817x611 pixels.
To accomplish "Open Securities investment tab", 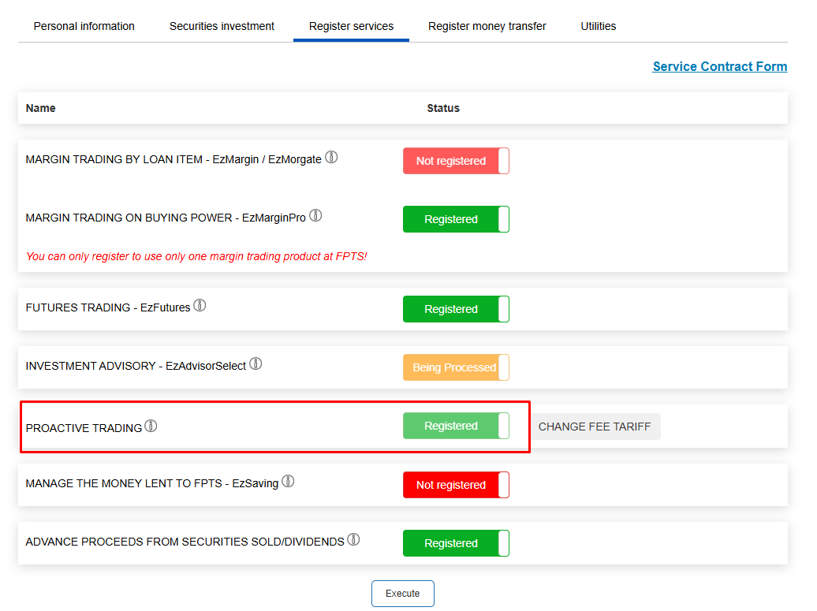I will coord(222,26).
